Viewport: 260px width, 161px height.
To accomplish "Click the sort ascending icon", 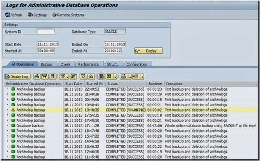I will click(37, 76).
